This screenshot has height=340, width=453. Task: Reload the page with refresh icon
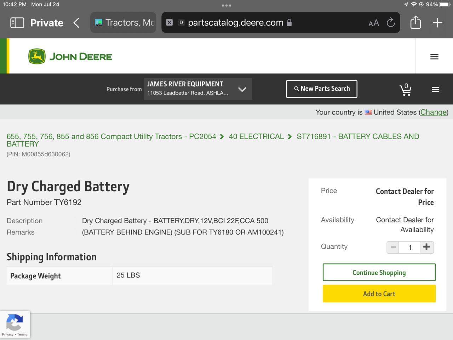(391, 23)
